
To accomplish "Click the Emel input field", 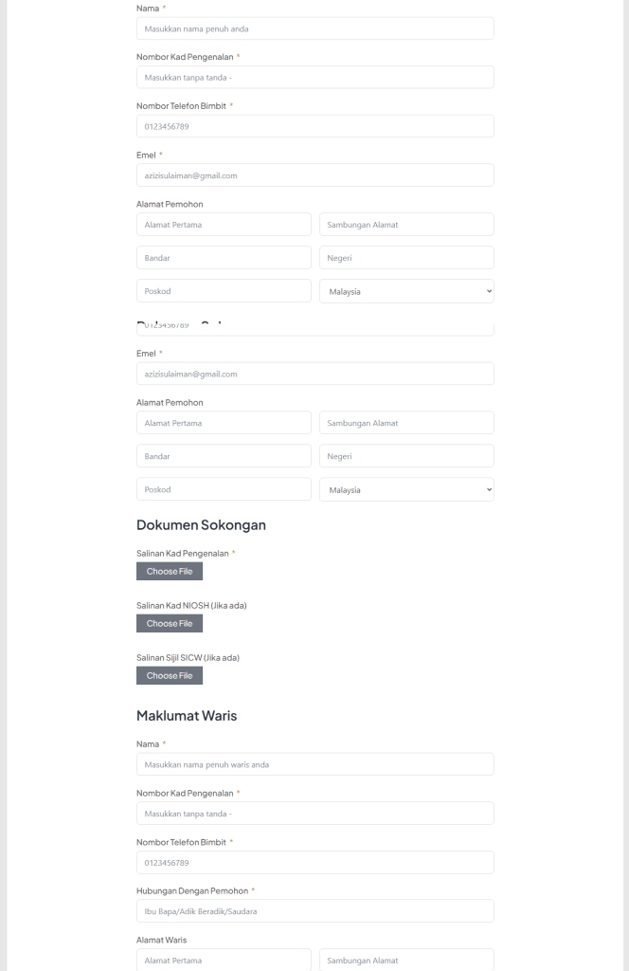I will [314, 174].
